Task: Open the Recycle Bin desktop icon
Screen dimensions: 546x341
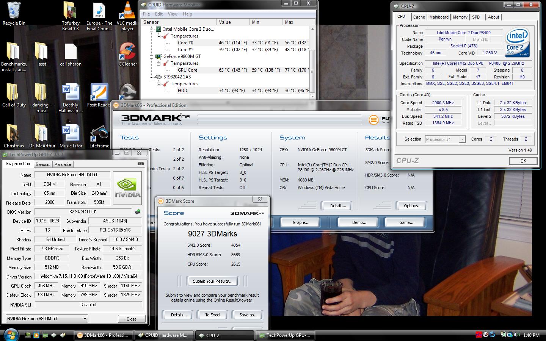Action: tap(14, 14)
